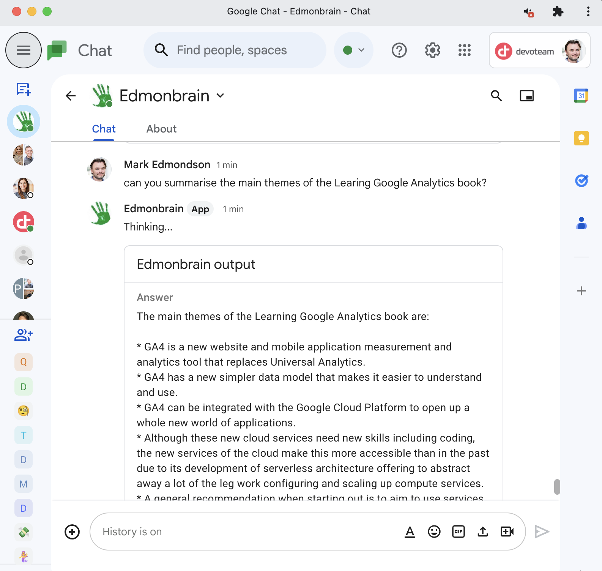Open the space labeled T
Screen dimensions: 602x571
point(24,435)
